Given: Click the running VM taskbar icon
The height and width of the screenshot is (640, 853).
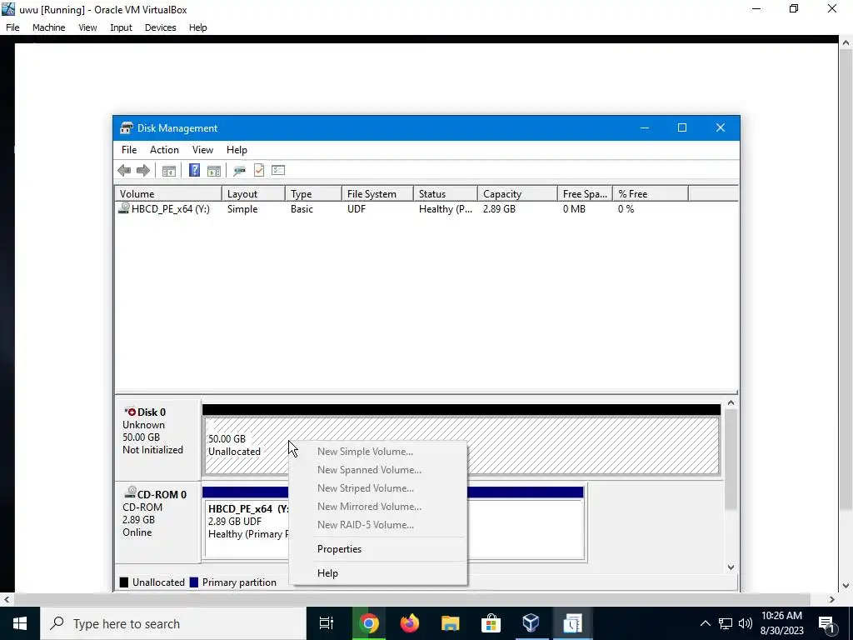Looking at the screenshot, I should pos(572,623).
